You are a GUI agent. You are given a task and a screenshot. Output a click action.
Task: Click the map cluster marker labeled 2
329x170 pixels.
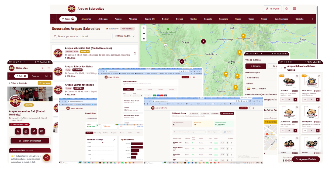click(x=203, y=41)
